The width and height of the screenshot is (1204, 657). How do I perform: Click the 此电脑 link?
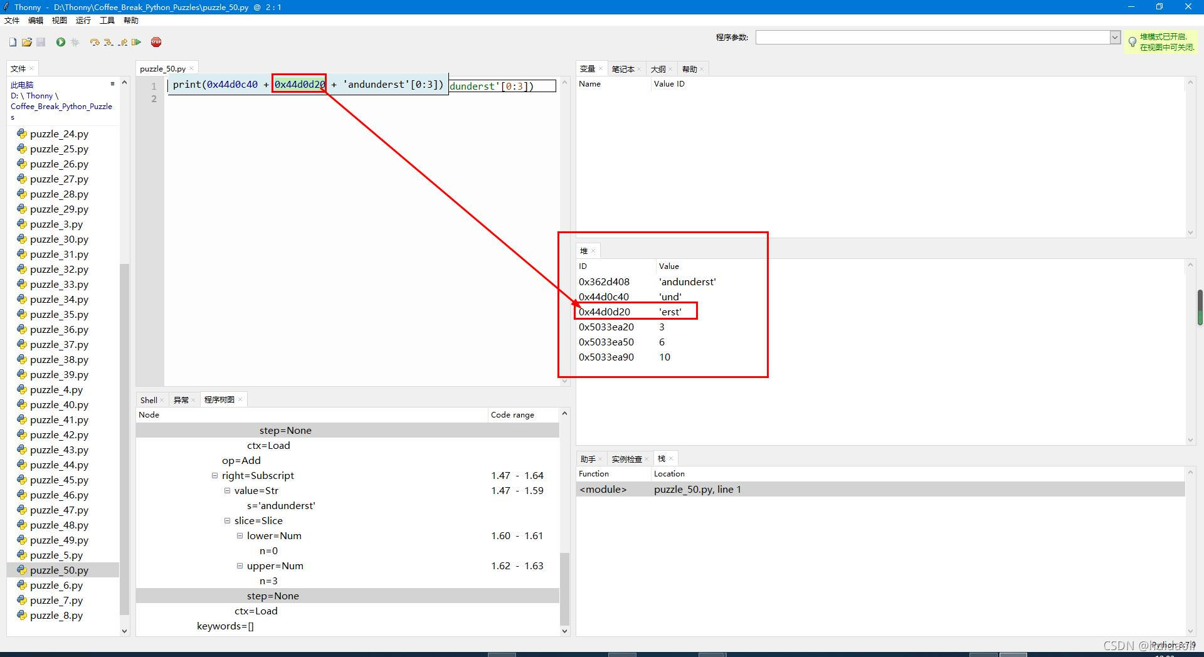[x=22, y=85]
